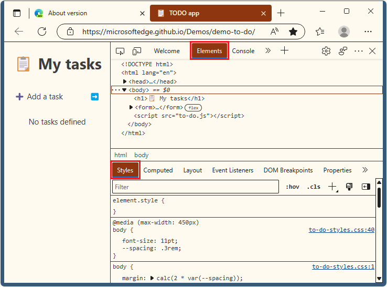
Task: Open Customize and control DevTools menu
Action: [x=358, y=51]
